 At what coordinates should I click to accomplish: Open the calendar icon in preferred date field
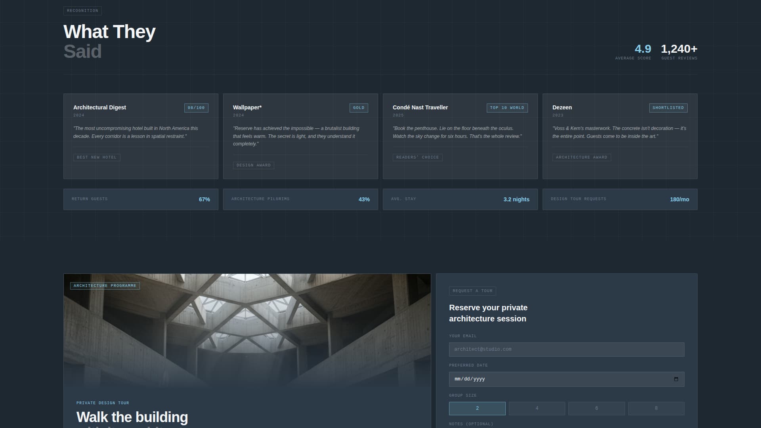677,379
